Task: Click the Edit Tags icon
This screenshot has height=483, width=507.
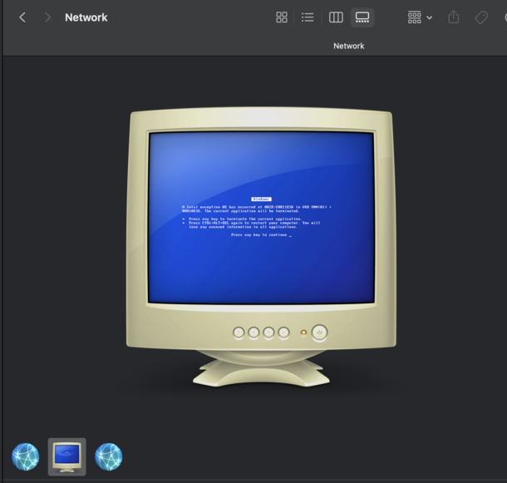Action: point(481,17)
